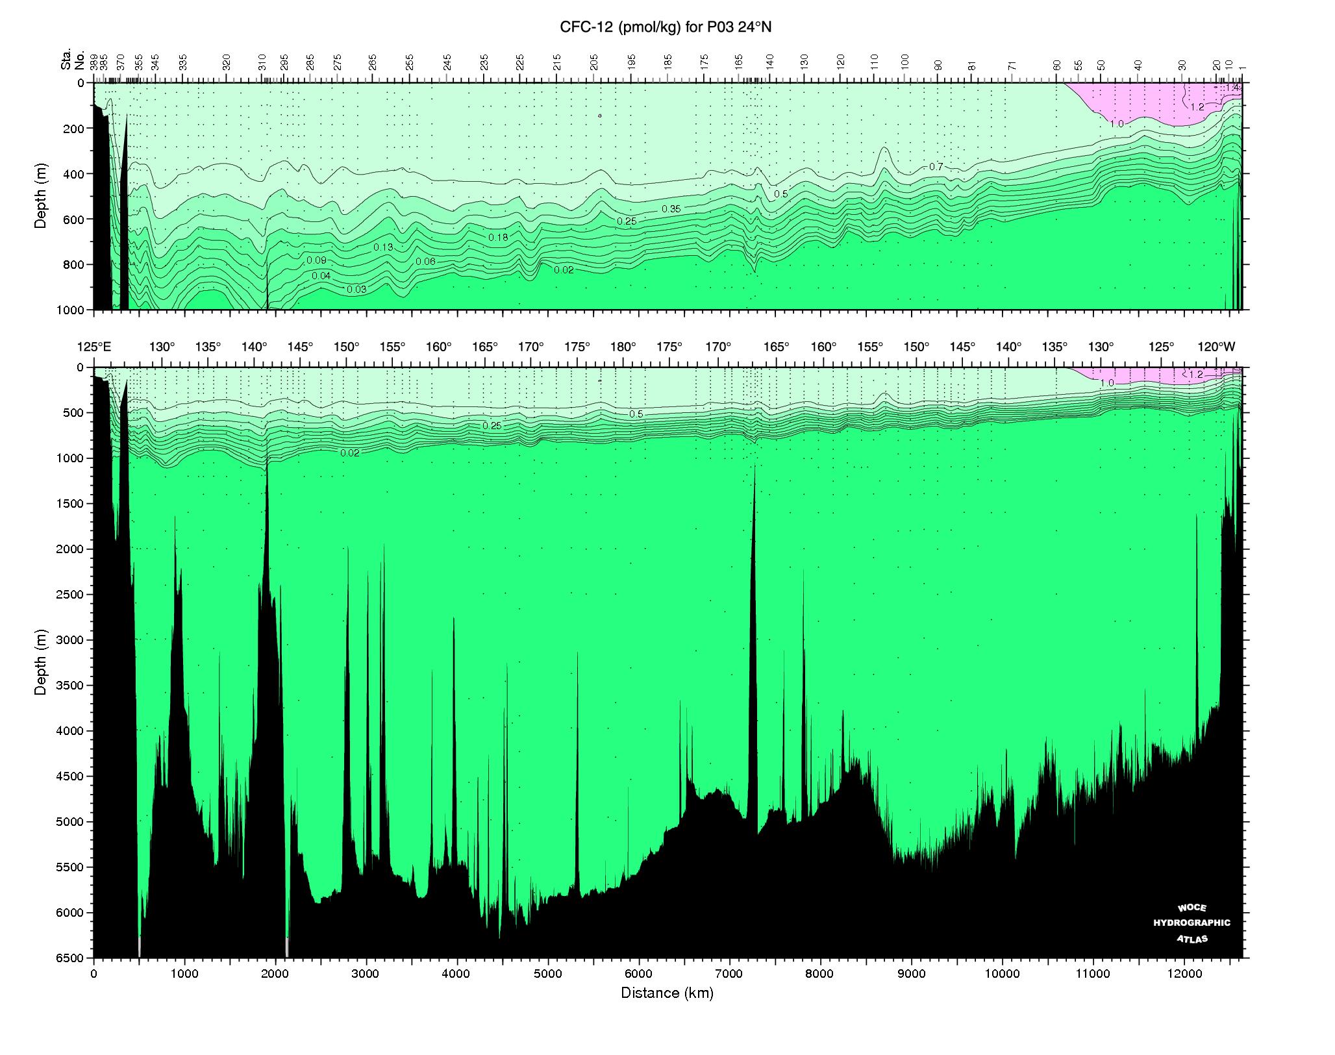1335x1055 pixels.
Task: Select station number 110
Action: point(874,62)
